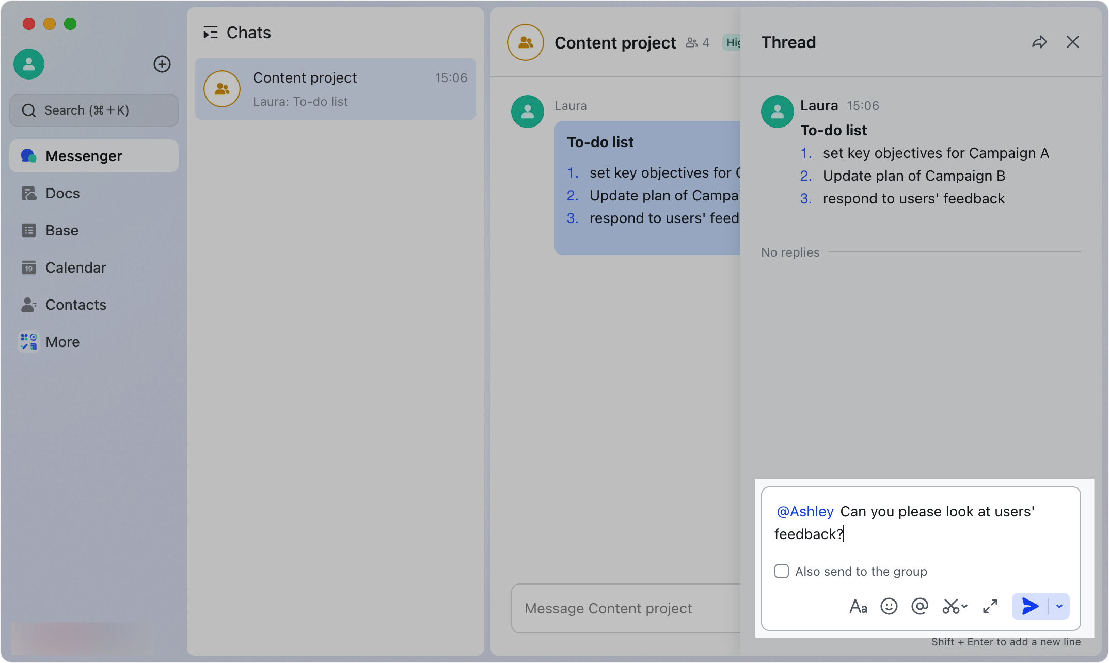Open the emoji picker in thread reply
This screenshot has width=1109, height=663.
889,606
